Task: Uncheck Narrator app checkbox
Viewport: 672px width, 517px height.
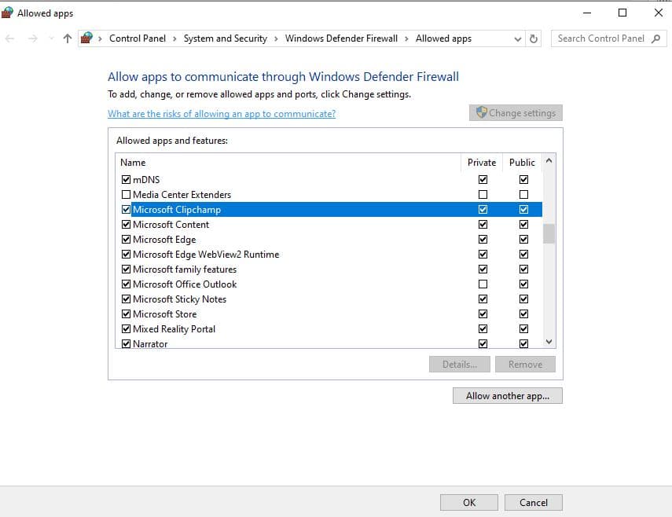Action: (126, 344)
